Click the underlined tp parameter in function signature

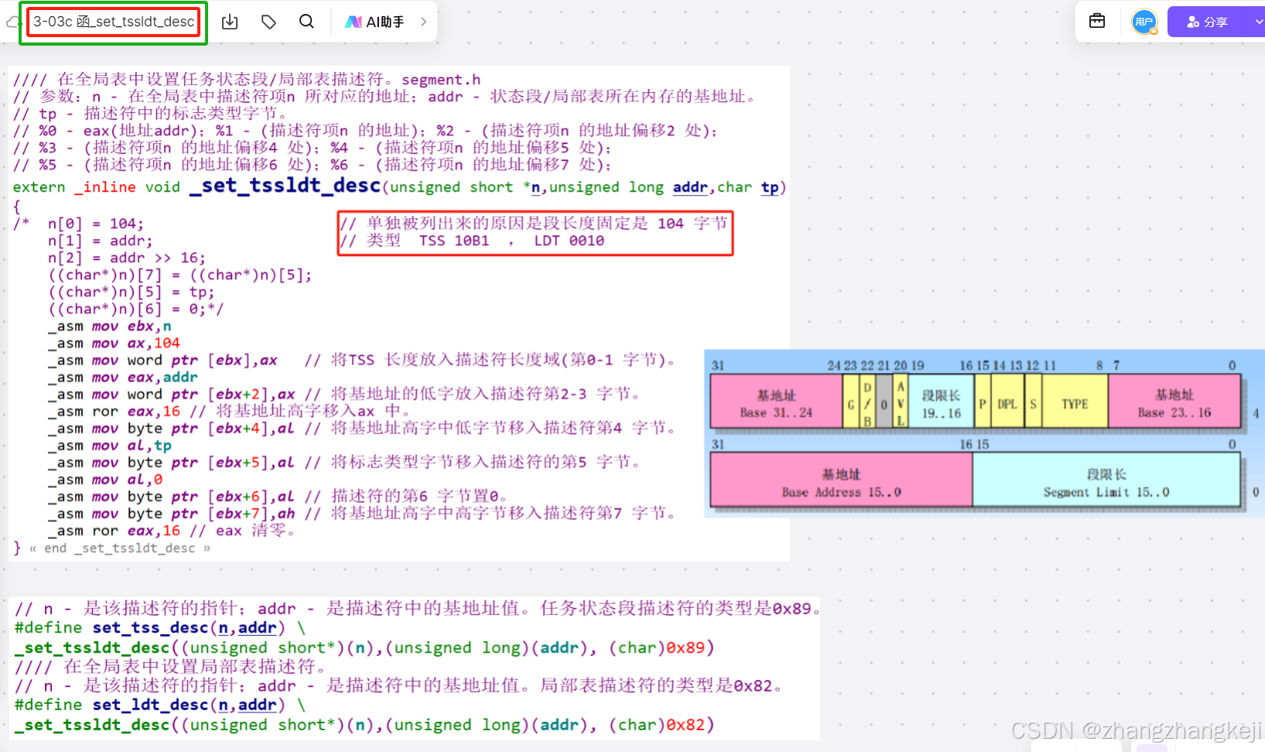[770, 187]
